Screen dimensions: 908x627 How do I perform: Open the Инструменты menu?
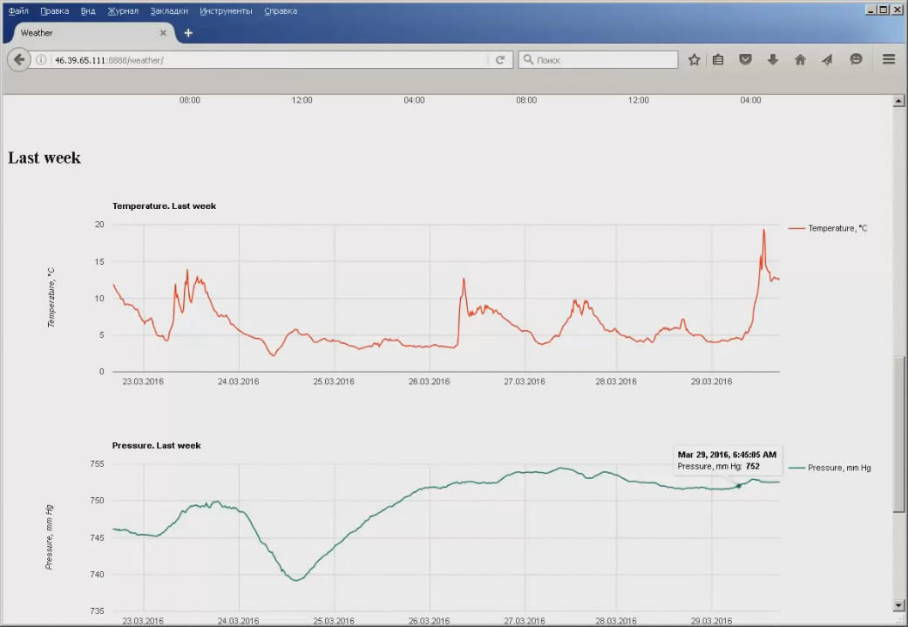coord(226,11)
